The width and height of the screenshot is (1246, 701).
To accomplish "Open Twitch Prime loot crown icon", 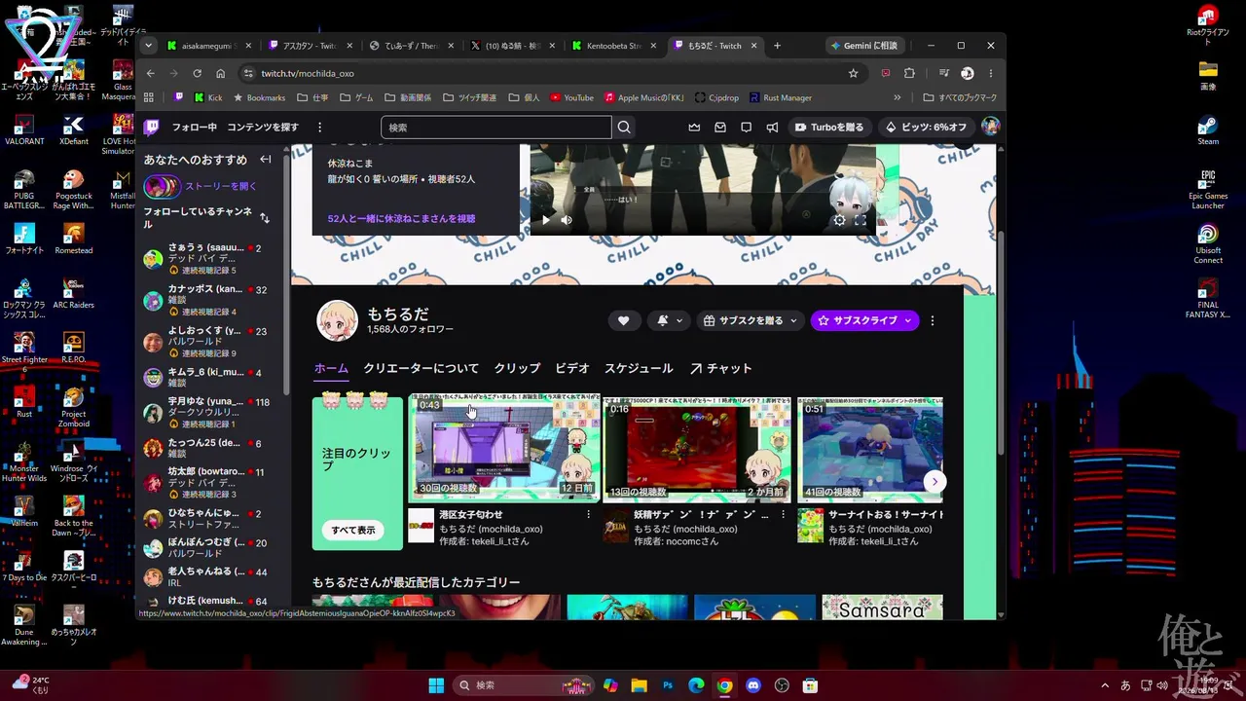I will coord(694,128).
